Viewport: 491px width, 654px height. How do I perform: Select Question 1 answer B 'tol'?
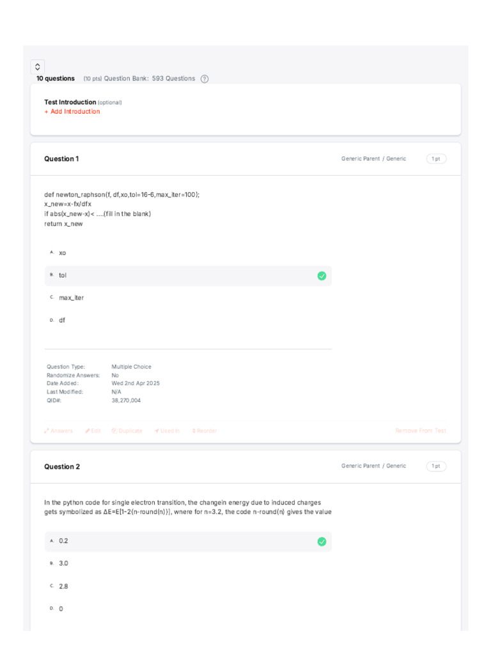pos(63,275)
